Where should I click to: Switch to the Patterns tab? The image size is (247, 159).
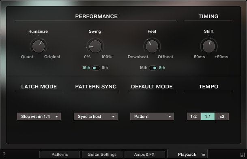(x=60, y=155)
